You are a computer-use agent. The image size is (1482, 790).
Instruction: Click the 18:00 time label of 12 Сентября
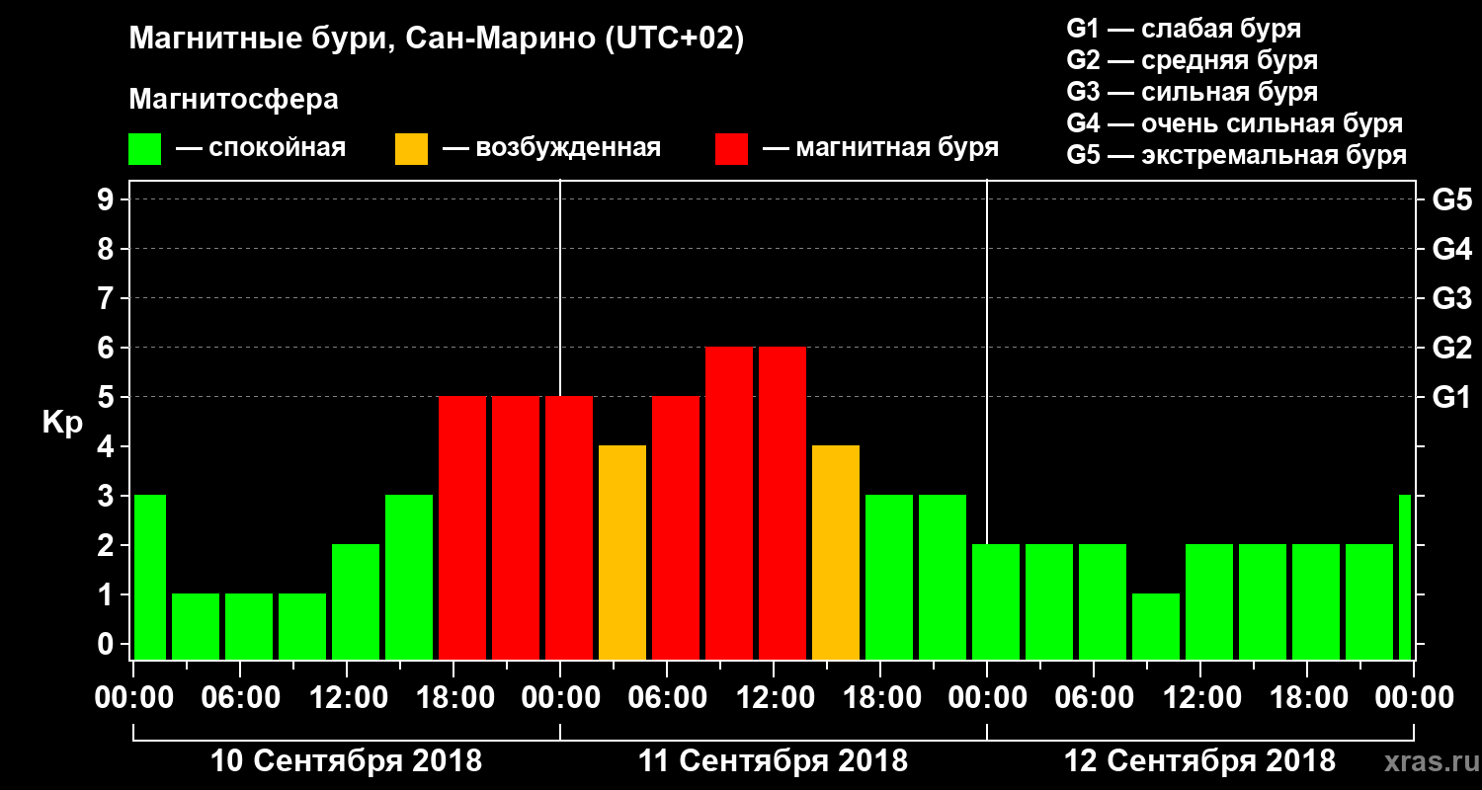pos(1307,698)
